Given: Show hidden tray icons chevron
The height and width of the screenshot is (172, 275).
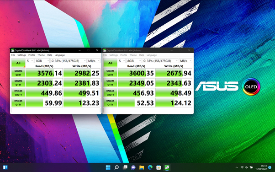Looking at the screenshot, I should [237, 167].
